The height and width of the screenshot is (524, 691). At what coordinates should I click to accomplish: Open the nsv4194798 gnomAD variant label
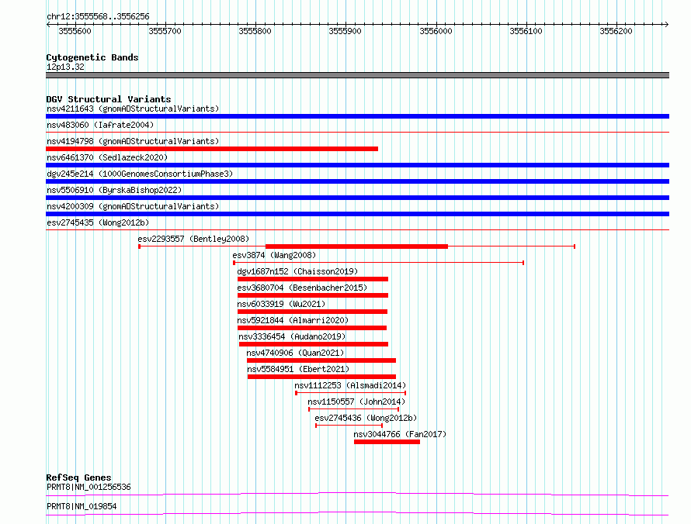(x=133, y=141)
